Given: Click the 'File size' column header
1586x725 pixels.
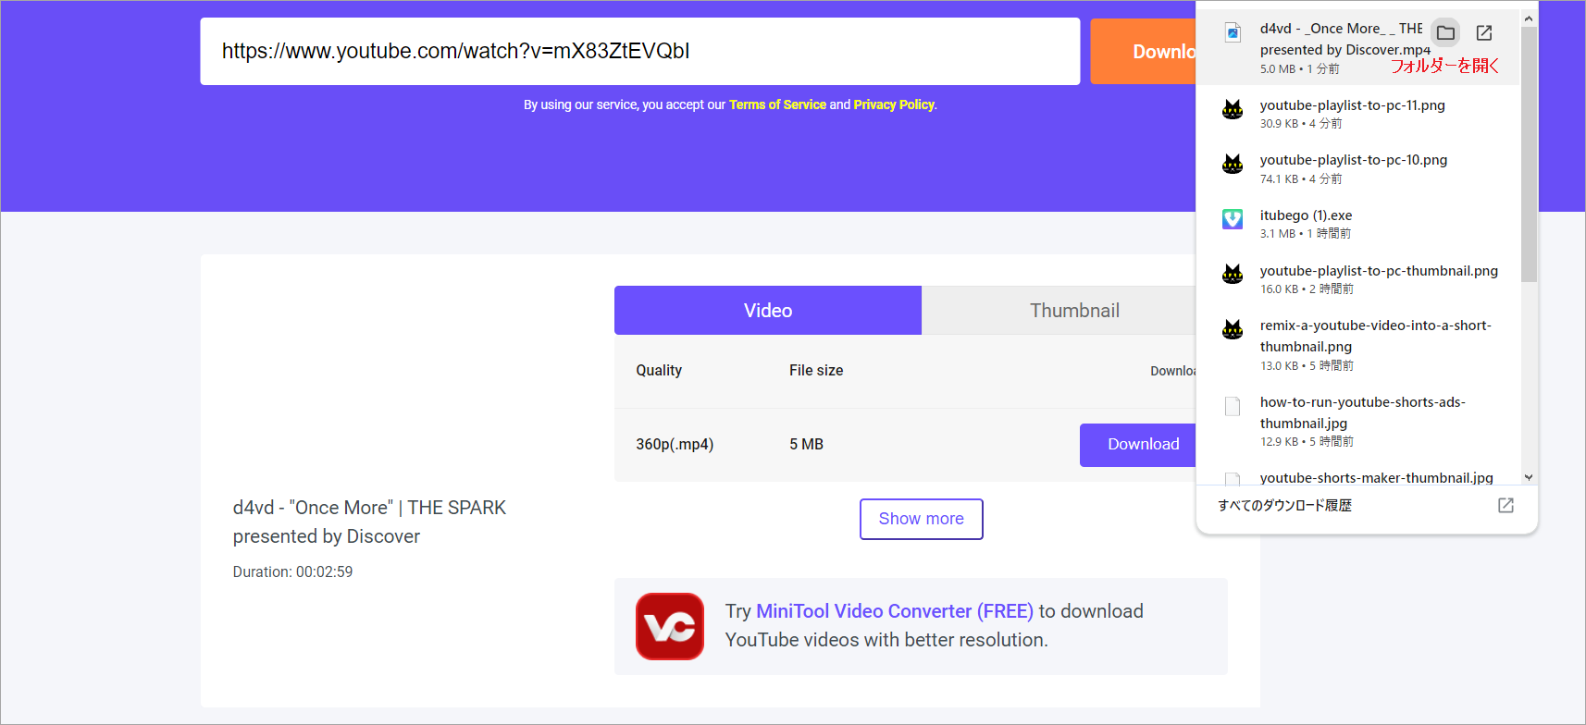Looking at the screenshot, I should (x=816, y=370).
